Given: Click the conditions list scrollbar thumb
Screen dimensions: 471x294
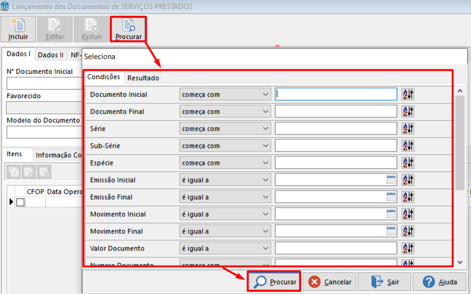Looking at the screenshot, I should (460, 143).
